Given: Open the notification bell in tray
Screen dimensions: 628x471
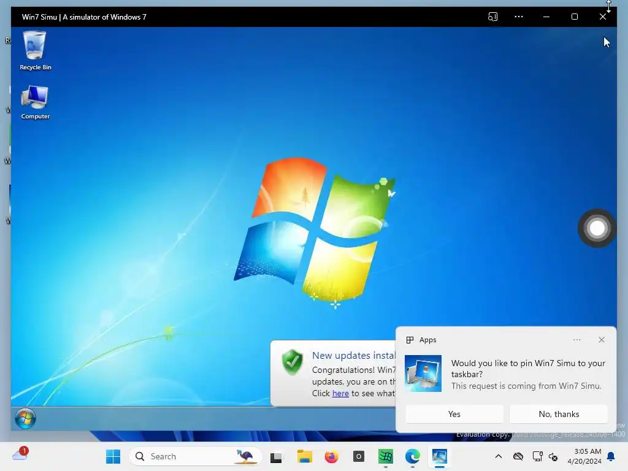Looking at the screenshot, I should [x=611, y=456].
